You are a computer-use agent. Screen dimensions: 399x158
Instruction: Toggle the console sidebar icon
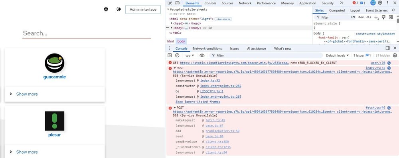(170, 55)
